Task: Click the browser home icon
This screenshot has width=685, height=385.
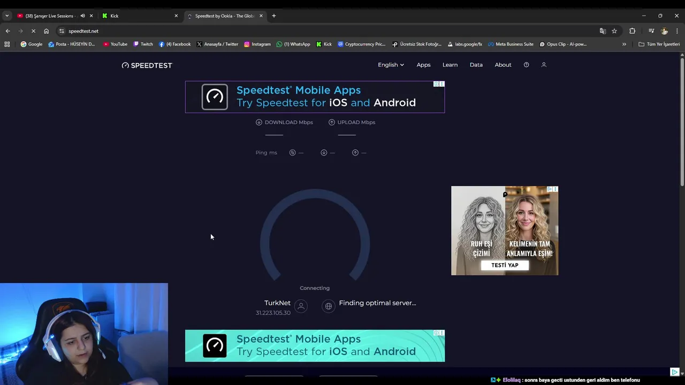Action: coord(46,31)
